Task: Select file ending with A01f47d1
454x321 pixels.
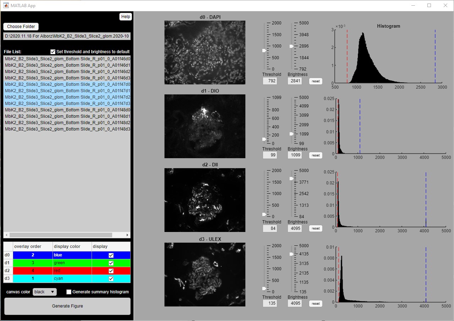Action: (67, 91)
